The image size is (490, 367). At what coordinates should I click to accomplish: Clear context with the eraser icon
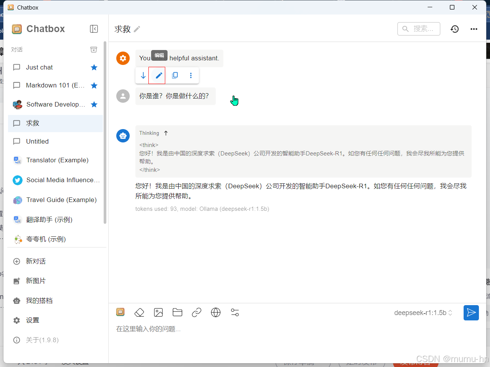click(139, 313)
